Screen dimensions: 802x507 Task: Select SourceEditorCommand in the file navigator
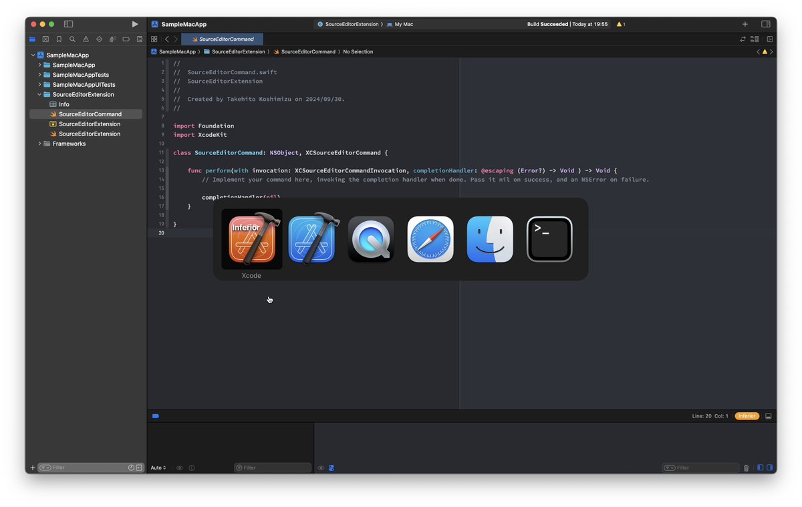coord(86,114)
